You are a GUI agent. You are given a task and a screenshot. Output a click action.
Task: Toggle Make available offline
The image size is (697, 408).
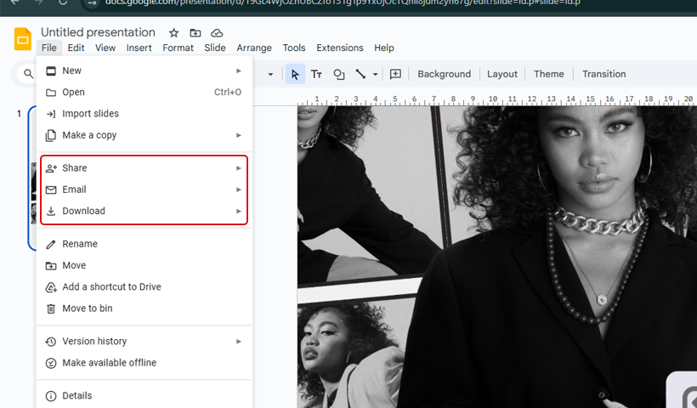pos(109,363)
